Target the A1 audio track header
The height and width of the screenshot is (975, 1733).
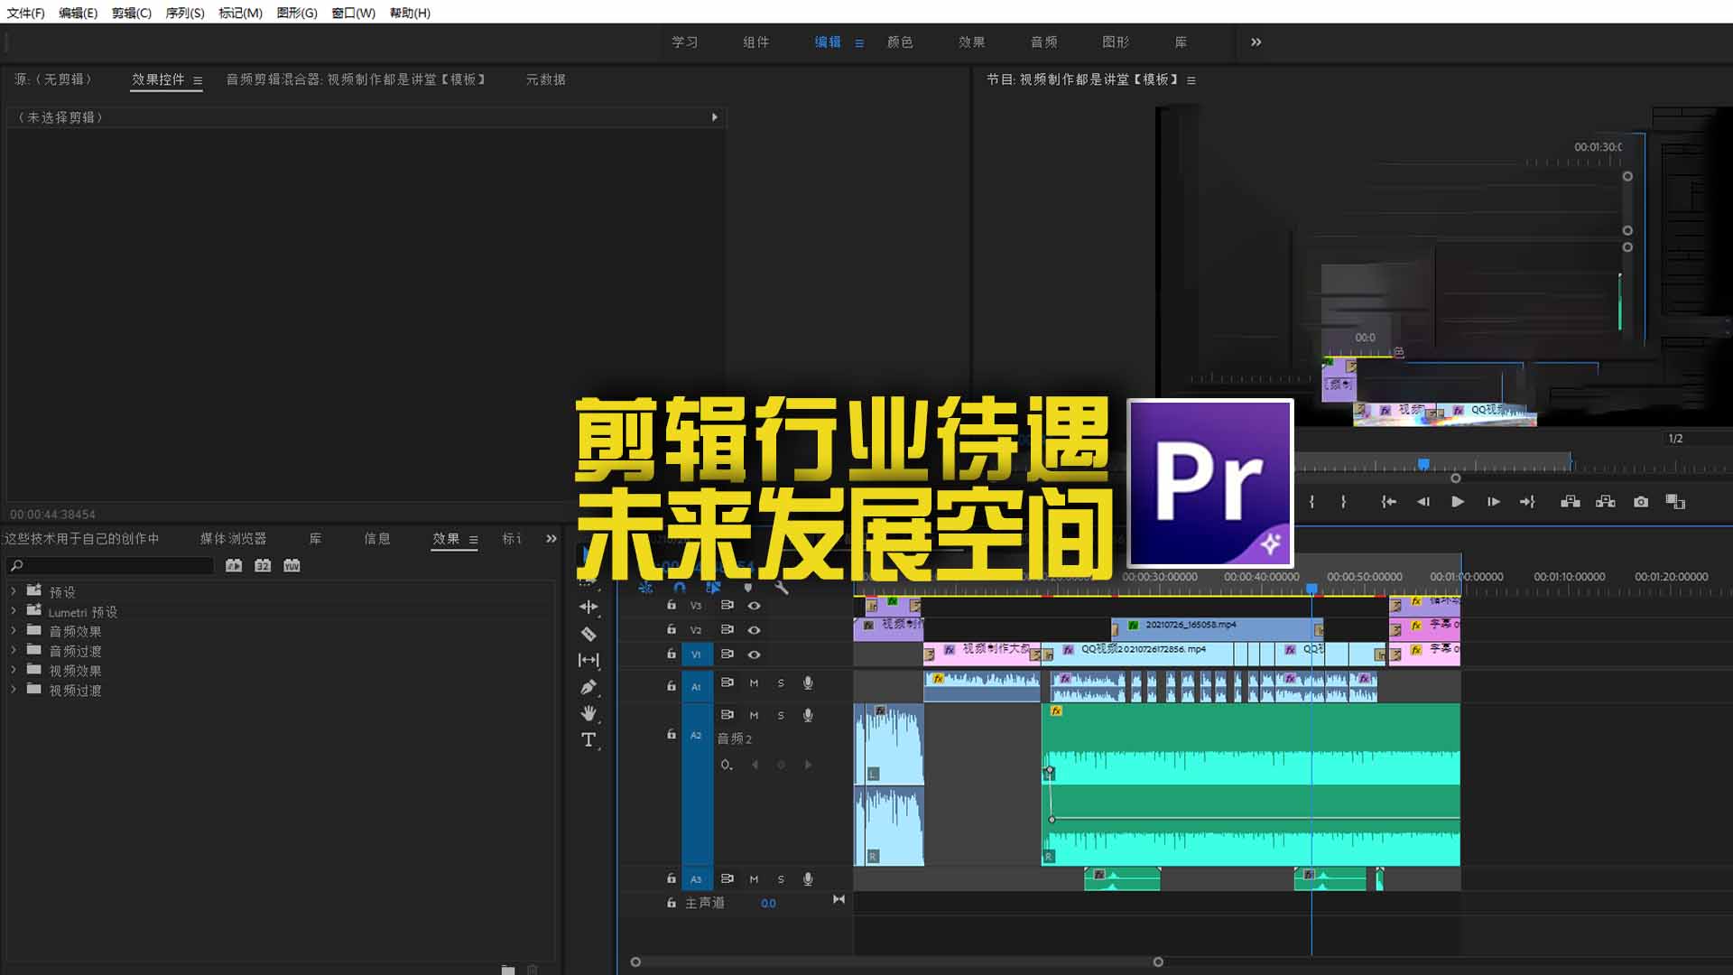(696, 686)
